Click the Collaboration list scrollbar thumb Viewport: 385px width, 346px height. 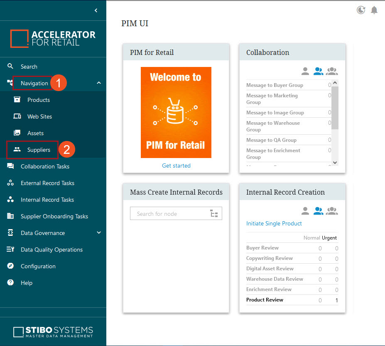pos(335,108)
